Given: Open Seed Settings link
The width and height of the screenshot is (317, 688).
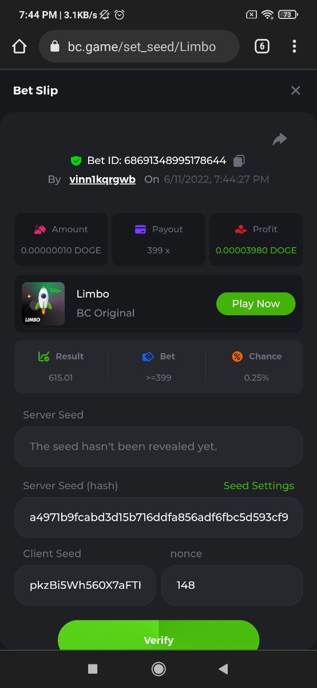Looking at the screenshot, I should tap(259, 486).
